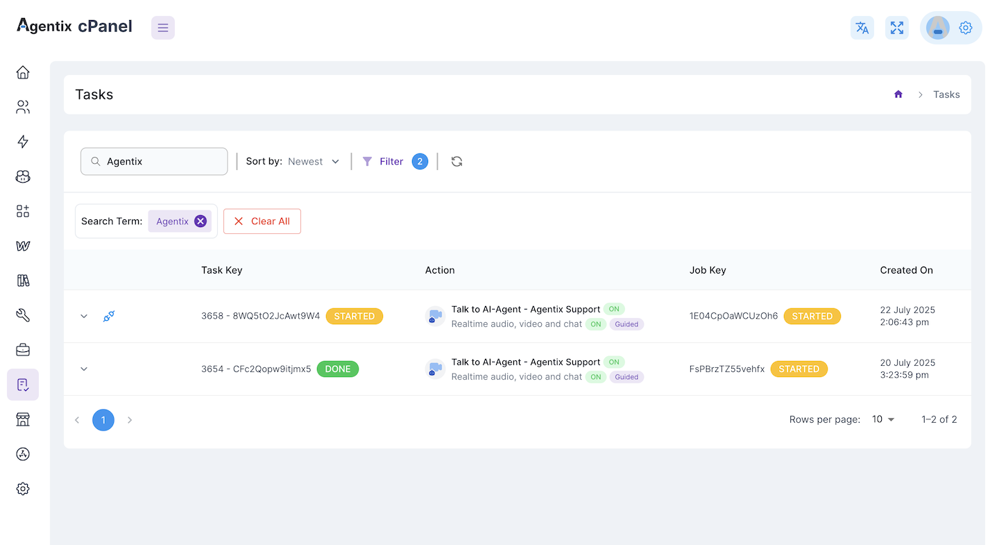
Task: Open the library books sidebar icon
Action: (23, 280)
